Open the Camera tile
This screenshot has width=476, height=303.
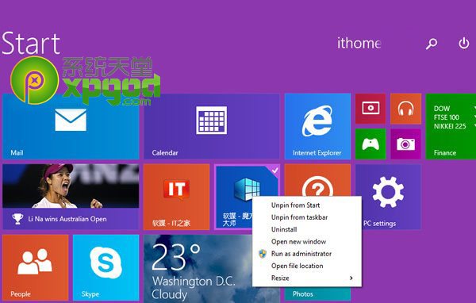coord(405,144)
